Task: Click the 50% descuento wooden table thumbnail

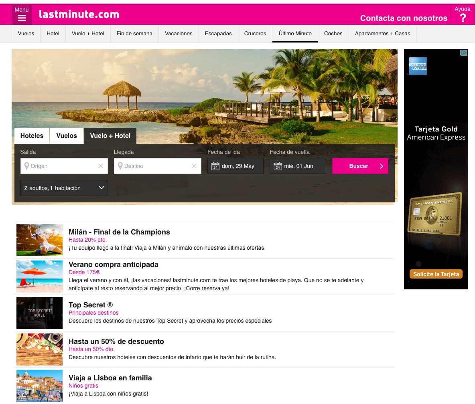Action: [x=39, y=349]
